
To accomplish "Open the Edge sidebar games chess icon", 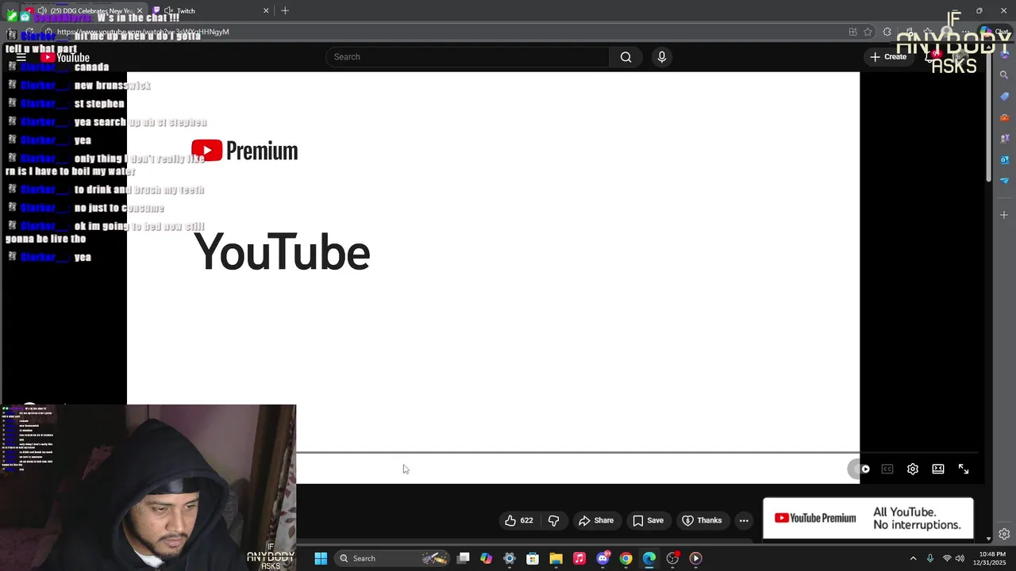I will tap(1004, 139).
